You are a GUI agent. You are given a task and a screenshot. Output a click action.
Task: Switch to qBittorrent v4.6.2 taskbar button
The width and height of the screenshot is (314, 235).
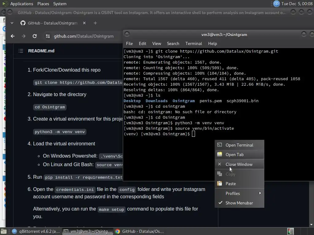tap(36, 231)
